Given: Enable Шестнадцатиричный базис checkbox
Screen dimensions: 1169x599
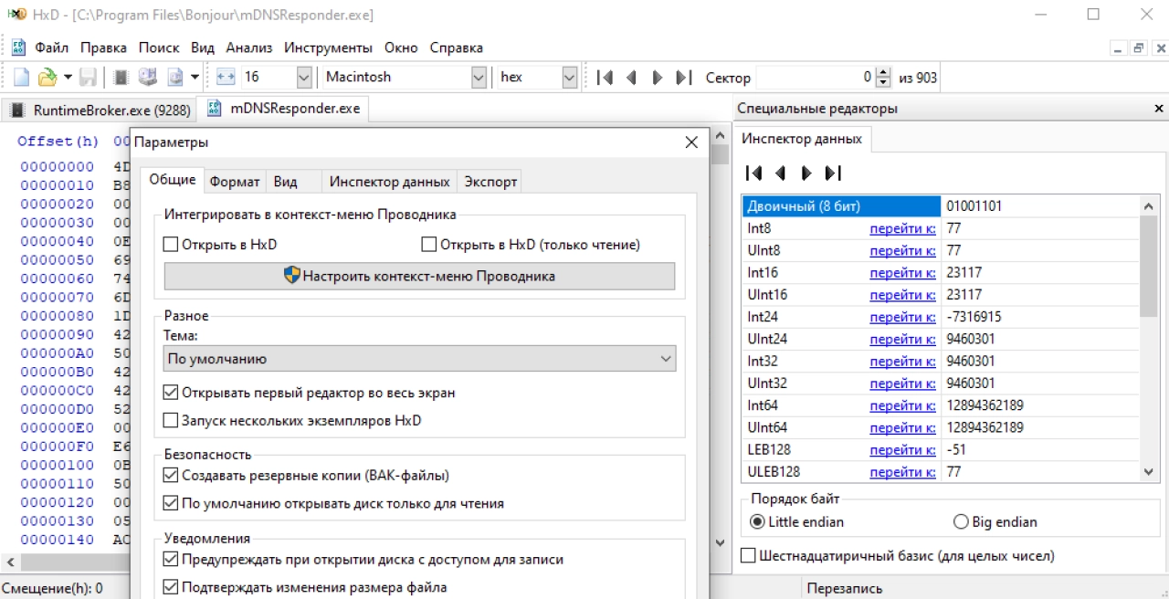Looking at the screenshot, I should click(749, 555).
